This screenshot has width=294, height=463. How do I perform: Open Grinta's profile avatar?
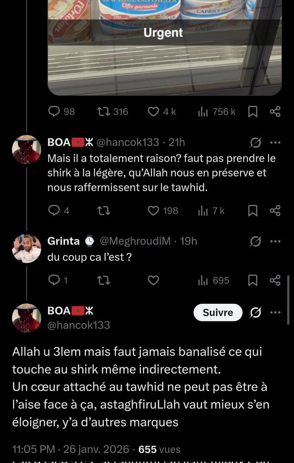click(x=26, y=249)
